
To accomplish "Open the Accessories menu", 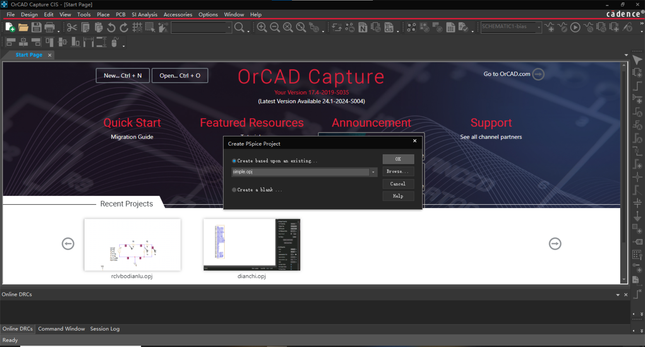I will click(178, 14).
